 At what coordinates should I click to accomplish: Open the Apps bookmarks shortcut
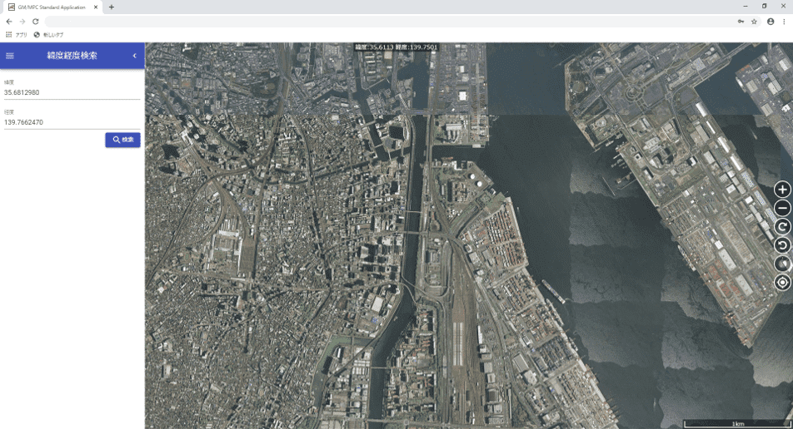tap(17, 34)
